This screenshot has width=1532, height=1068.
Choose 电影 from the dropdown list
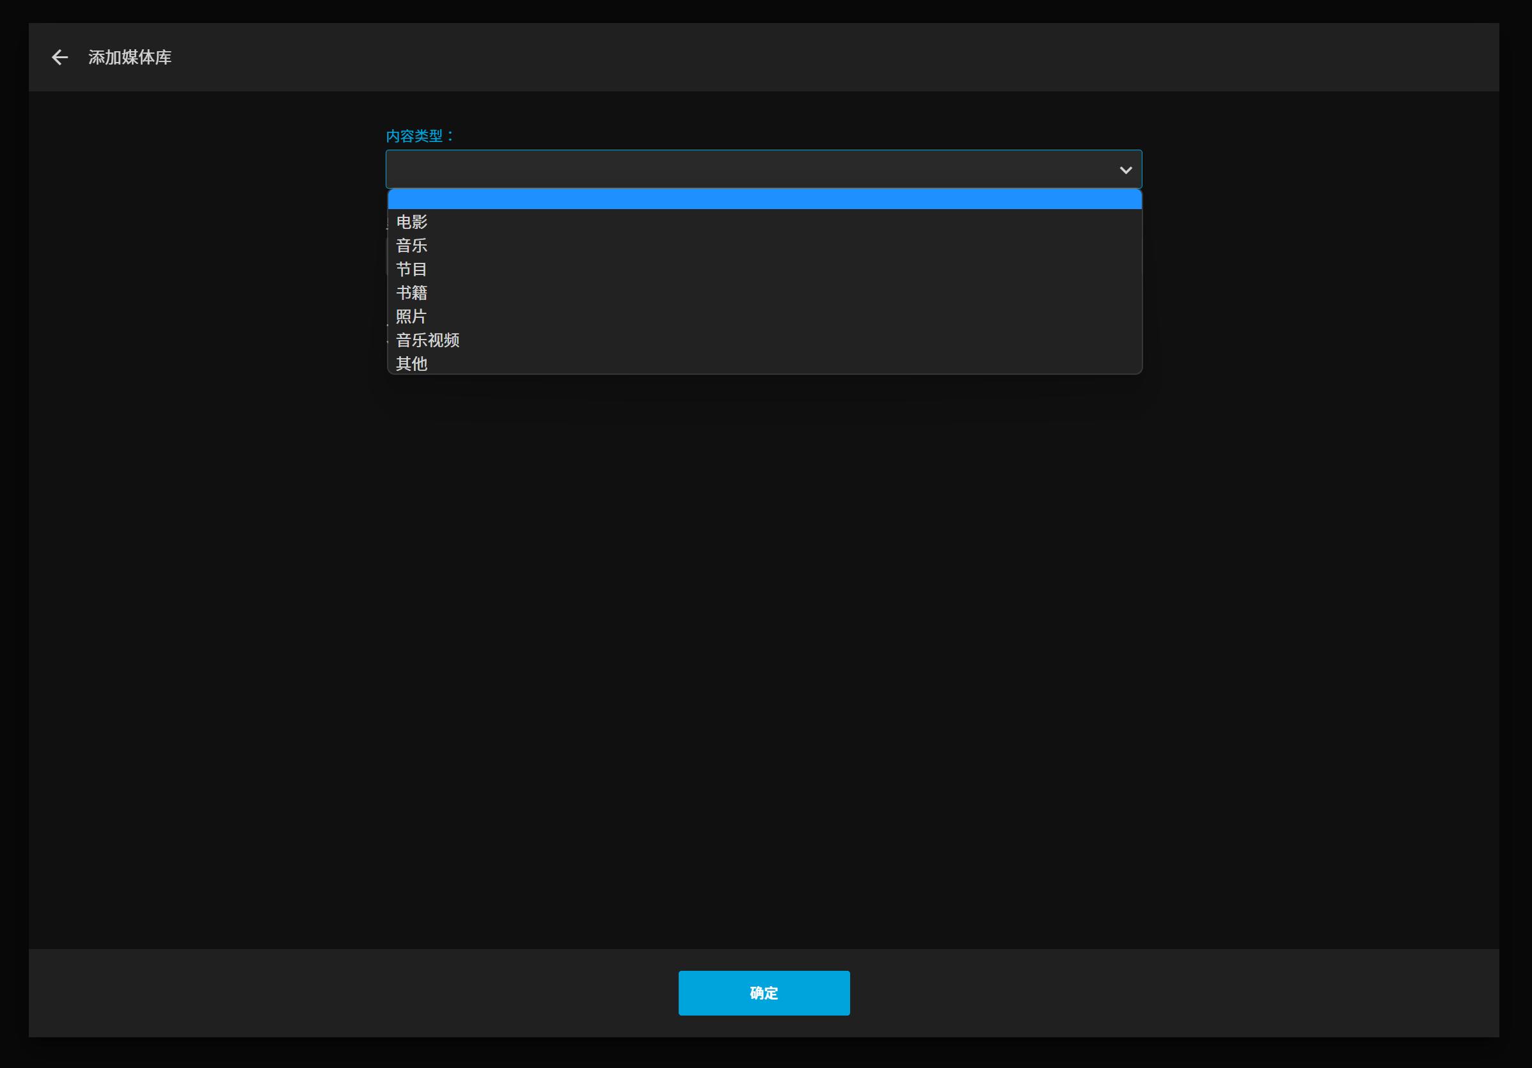point(412,221)
